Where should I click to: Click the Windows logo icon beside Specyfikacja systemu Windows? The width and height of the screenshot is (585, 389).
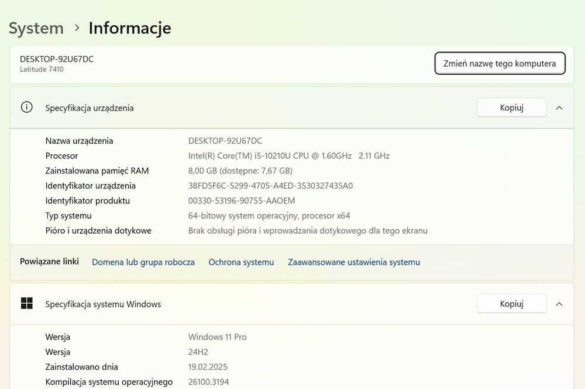[x=27, y=303]
